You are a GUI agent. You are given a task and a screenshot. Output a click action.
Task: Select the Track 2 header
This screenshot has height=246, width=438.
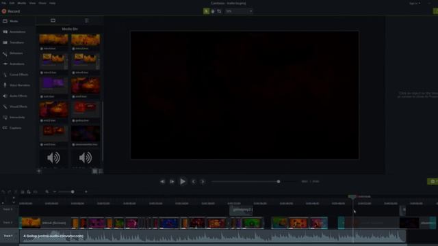[8, 223]
